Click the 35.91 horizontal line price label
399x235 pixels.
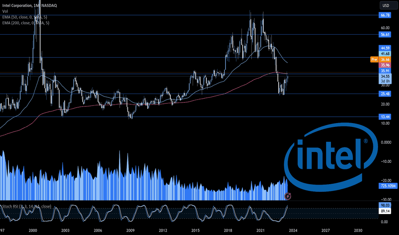pos(385,71)
